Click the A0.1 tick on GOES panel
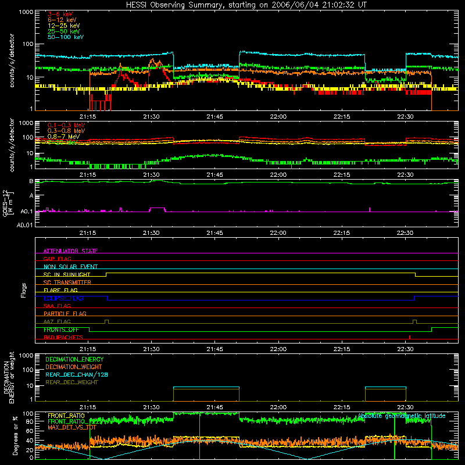This screenshot has width=465, height=465. pos(26,212)
